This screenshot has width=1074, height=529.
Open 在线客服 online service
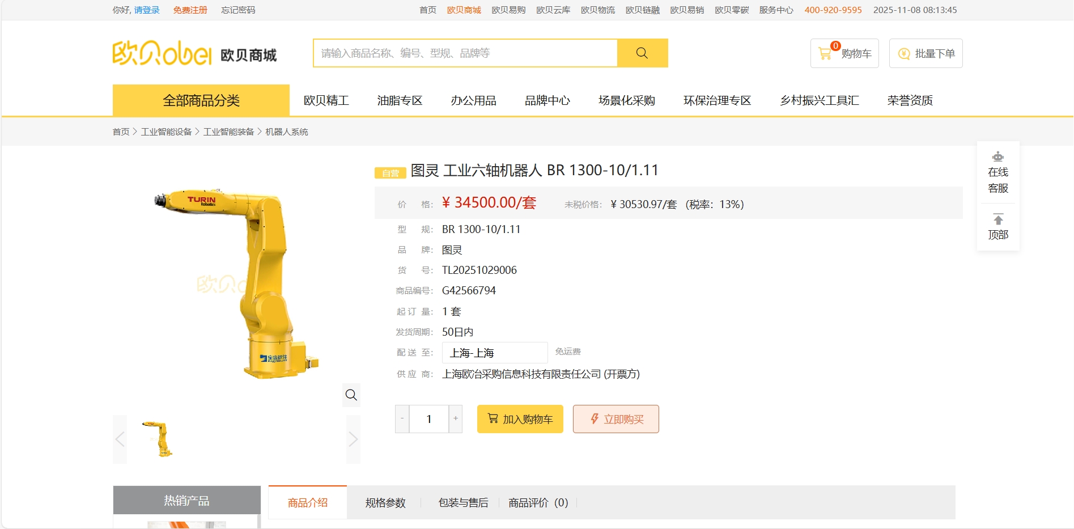(998, 172)
